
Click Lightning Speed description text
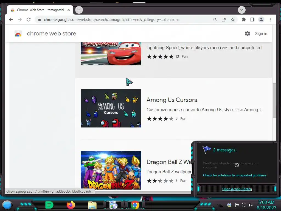[x=204, y=48]
